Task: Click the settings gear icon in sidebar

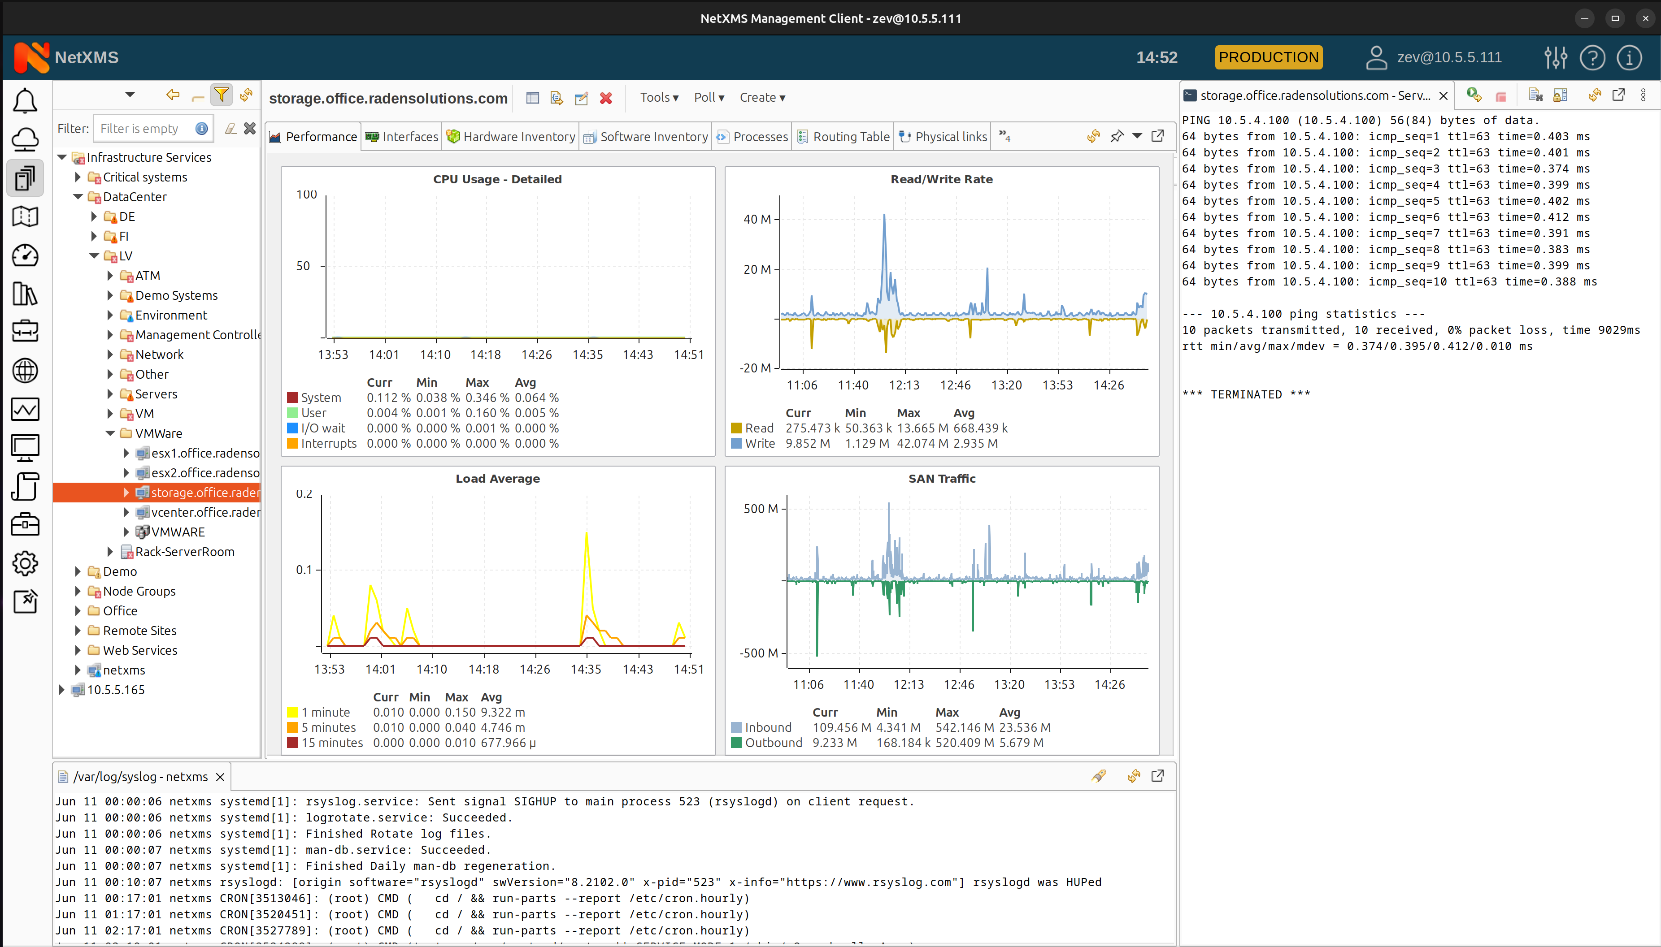Action: [x=25, y=563]
